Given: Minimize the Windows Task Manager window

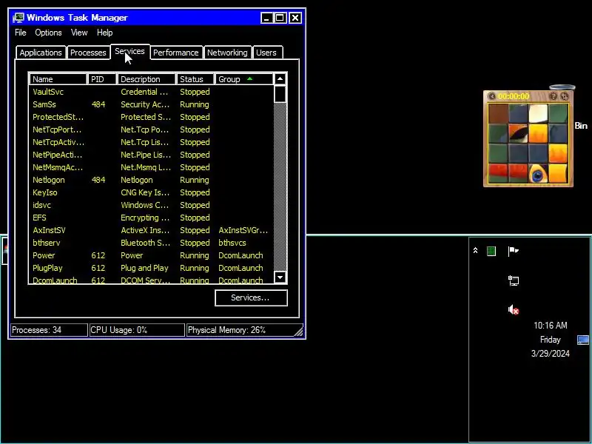Looking at the screenshot, I should pyautogui.click(x=266, y=18).
